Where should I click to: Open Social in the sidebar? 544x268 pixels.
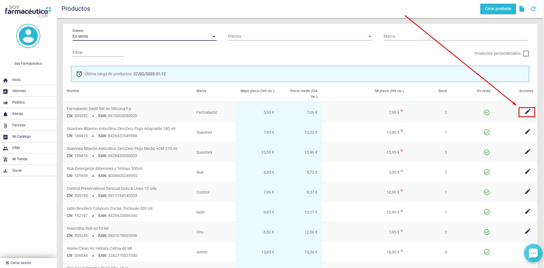(x=28, y=170)
